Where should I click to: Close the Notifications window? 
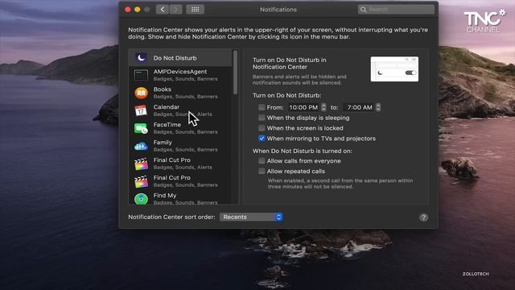coord(128,10)
